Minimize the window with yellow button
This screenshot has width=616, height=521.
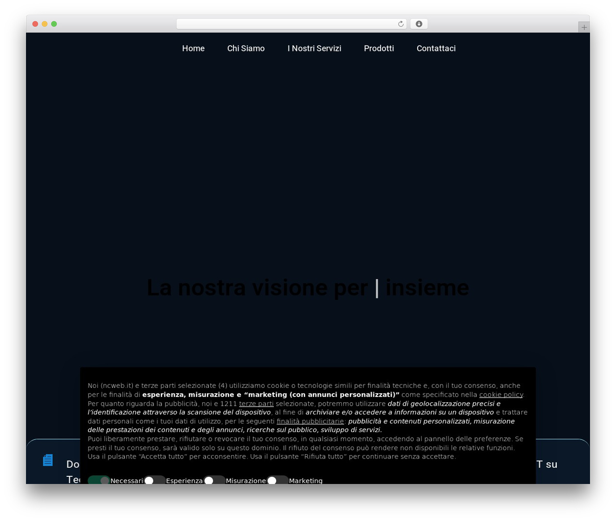pos(44,24)
